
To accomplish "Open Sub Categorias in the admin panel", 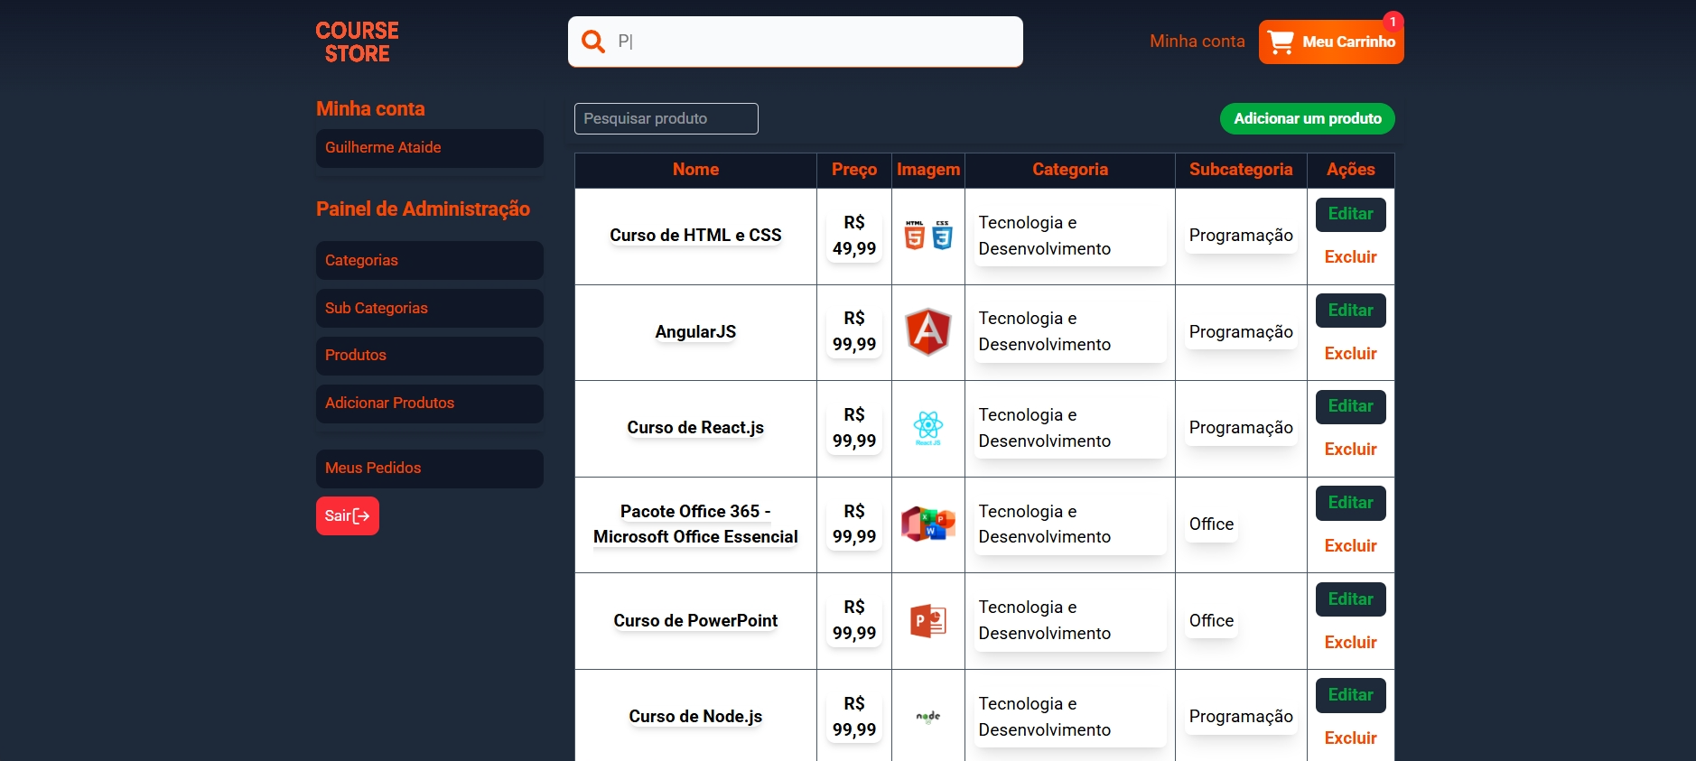I will pyautogui.click(x=429, y=308).
